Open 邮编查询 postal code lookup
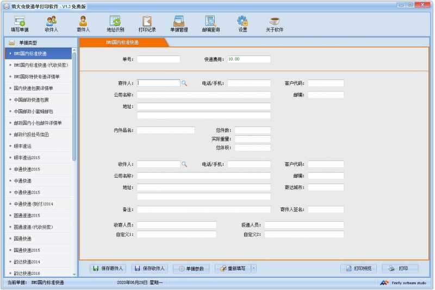 click(x=211, y=24)
